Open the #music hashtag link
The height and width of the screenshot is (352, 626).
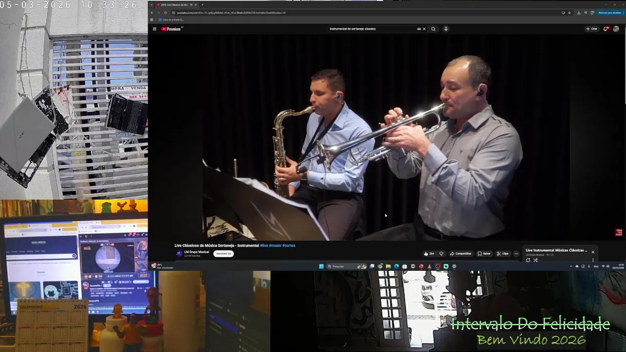[275, 245]
